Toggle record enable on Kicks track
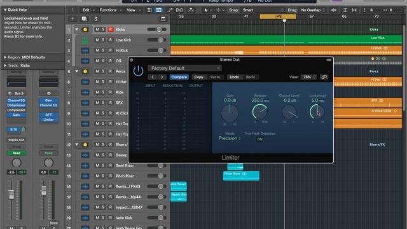The height and width of the screenshot is (229, 407). point(111,29)
